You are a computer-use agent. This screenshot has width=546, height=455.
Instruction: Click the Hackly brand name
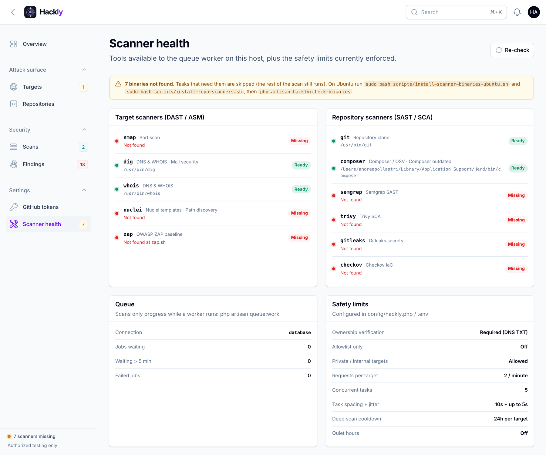pyautogui.click(x=51, y=12)
